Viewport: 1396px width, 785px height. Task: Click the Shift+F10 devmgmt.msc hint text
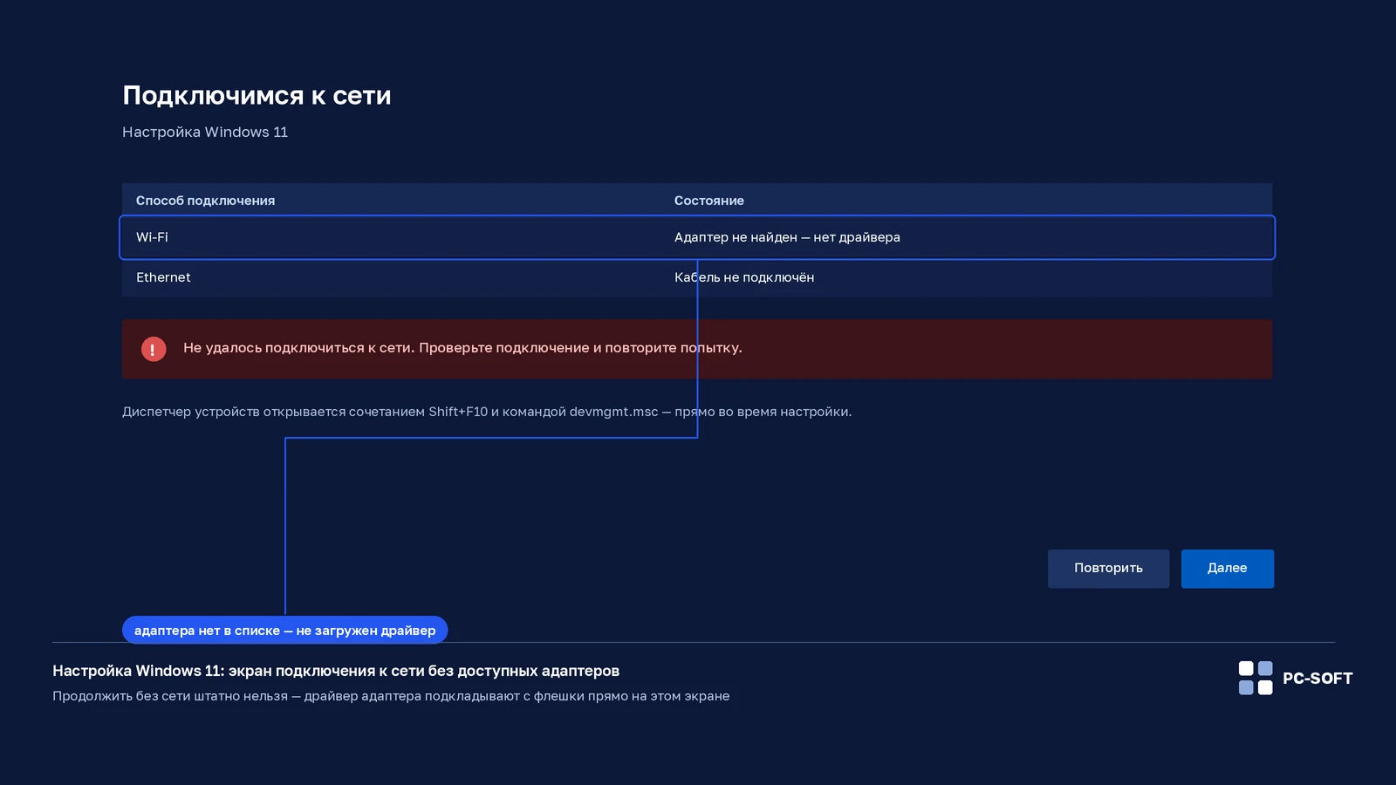tap(487, 412)
